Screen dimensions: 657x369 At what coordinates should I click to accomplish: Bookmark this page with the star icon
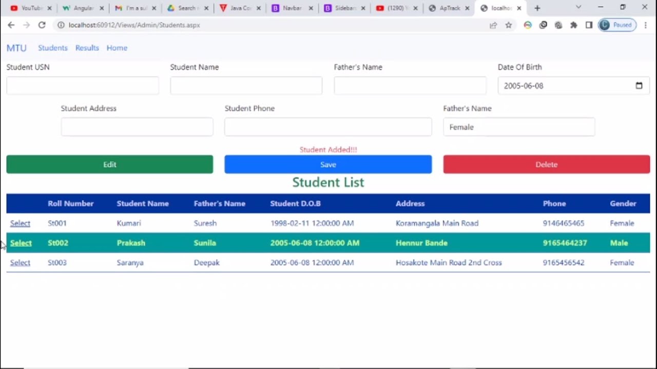(509, 25)
